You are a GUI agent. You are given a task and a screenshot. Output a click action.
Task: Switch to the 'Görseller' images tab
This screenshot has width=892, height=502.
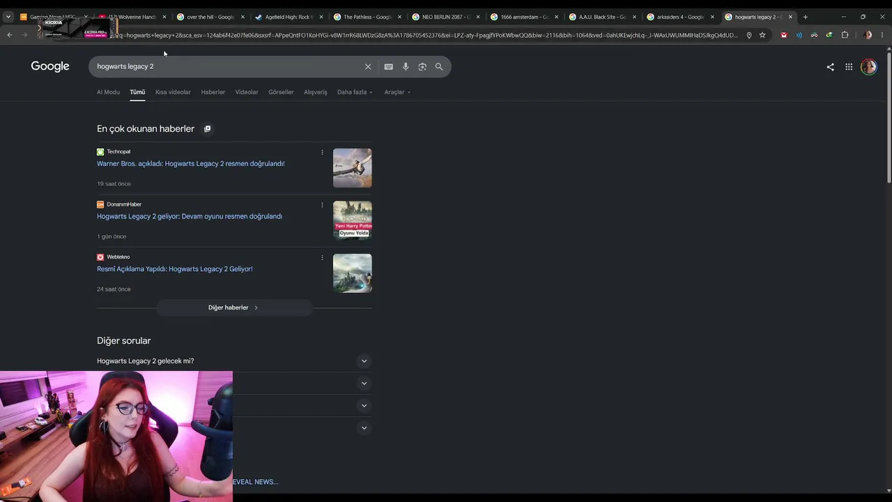(x=281, y=92)
